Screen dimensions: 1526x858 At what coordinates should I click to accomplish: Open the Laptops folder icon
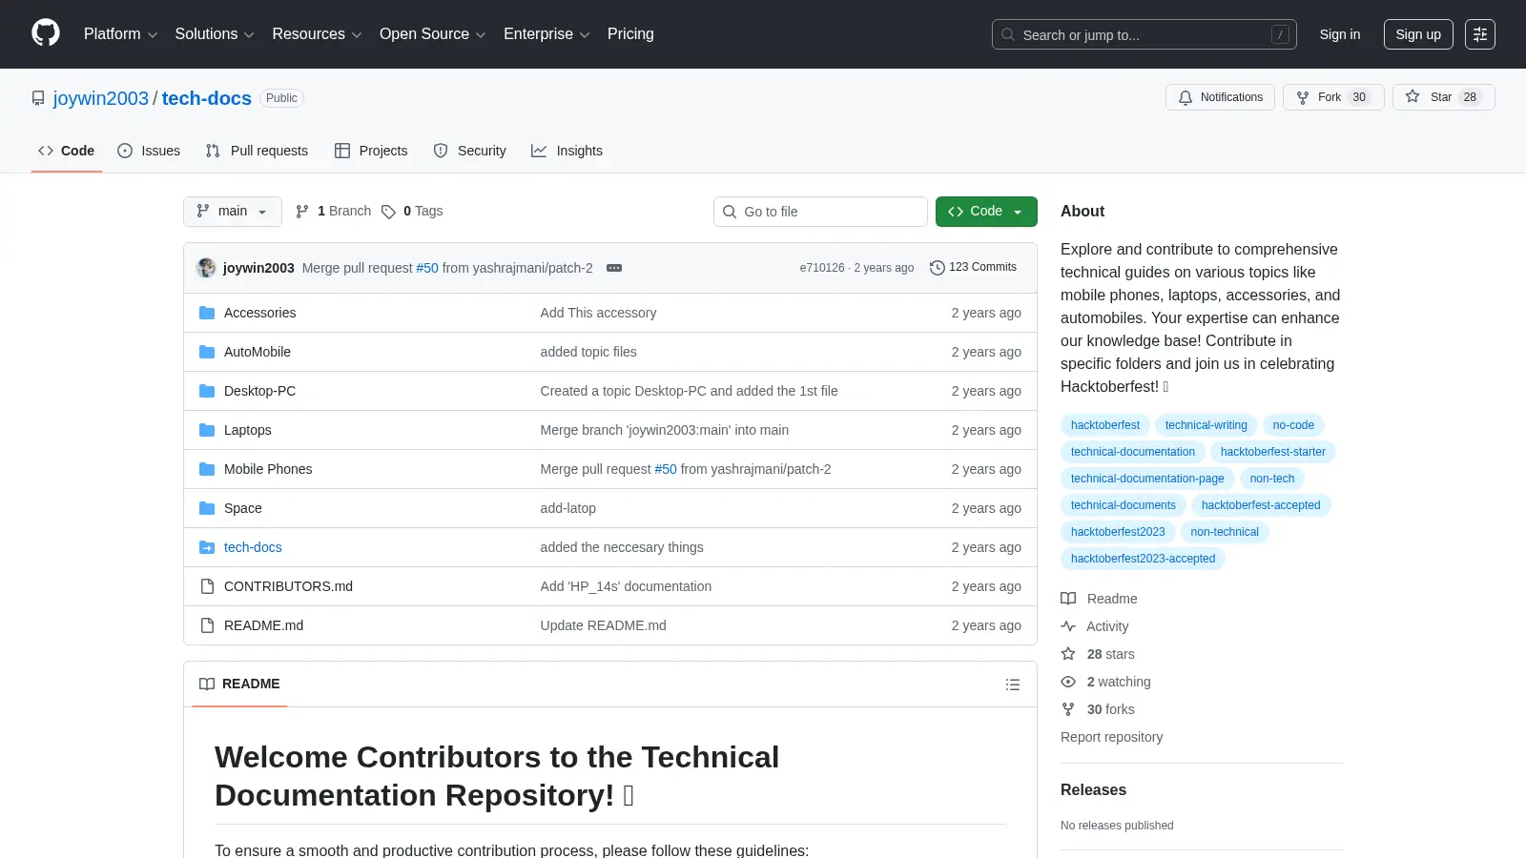[x=207, y=430]
